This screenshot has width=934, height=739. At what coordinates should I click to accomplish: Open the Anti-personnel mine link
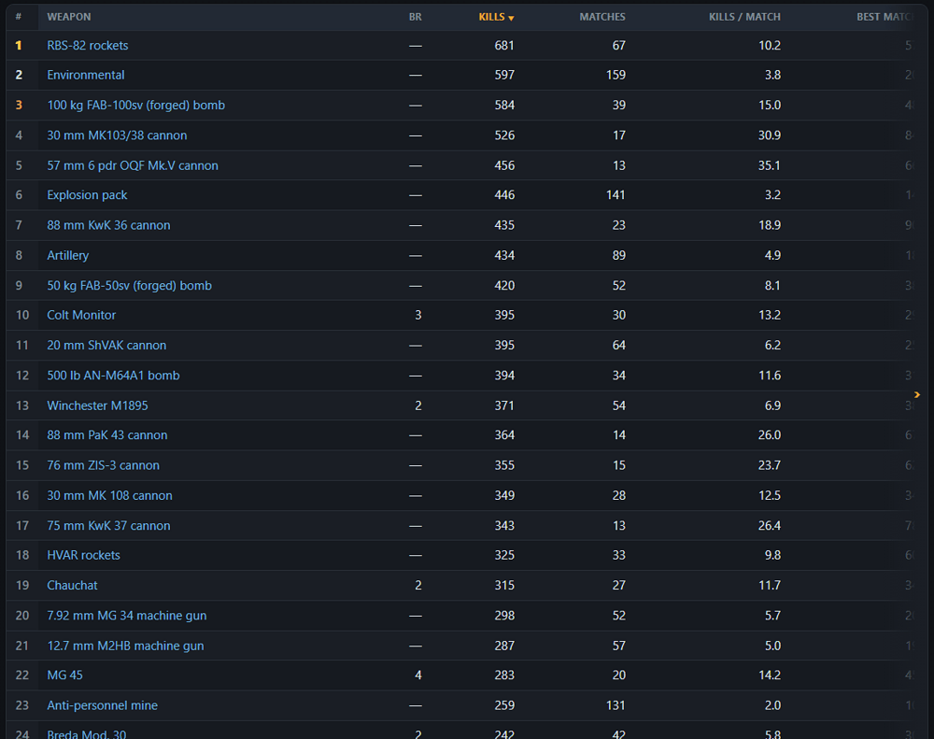103,705
